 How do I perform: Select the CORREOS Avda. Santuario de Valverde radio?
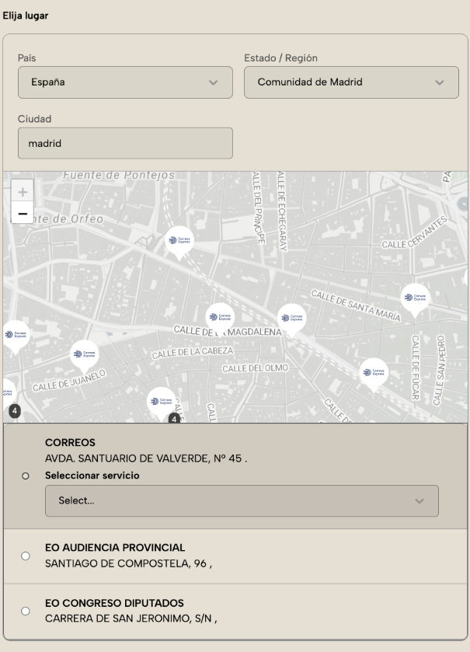(26, 476)
